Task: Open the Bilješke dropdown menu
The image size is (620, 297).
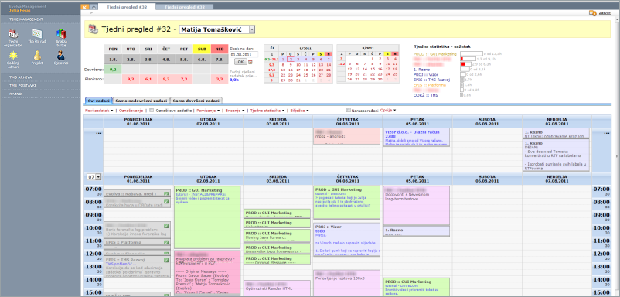Action: point(299,111)
